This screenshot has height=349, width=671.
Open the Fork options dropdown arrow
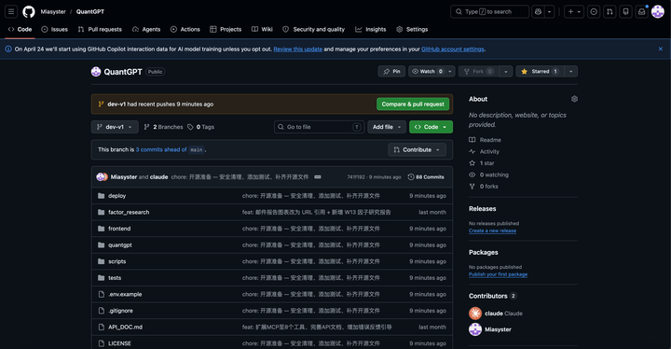click(x=505, y=71)
